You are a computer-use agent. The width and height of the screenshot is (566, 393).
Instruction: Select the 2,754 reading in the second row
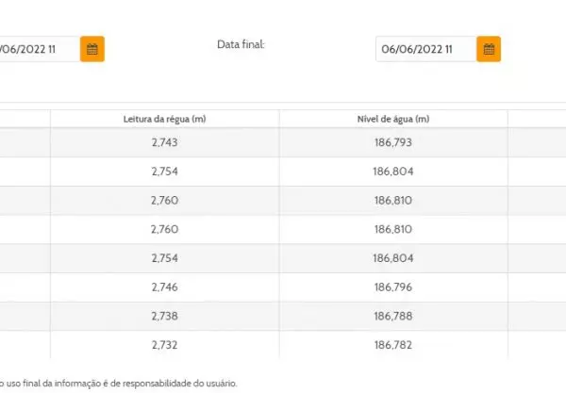(x=164, y=172)
